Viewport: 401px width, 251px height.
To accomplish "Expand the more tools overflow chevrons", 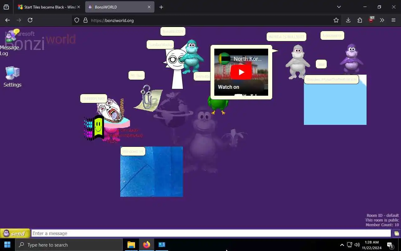I will (x=382, y=20).
